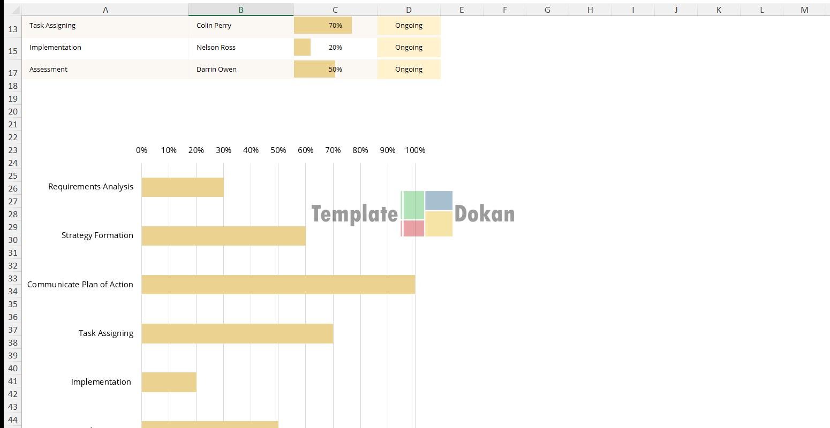The image size is (830, 428).
Task: Click the Implementation bar in the chart
Action: [x=169, y=382]
